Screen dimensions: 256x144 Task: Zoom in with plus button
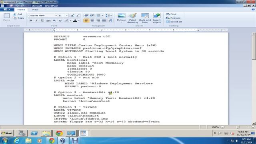(x=253, y=127)
